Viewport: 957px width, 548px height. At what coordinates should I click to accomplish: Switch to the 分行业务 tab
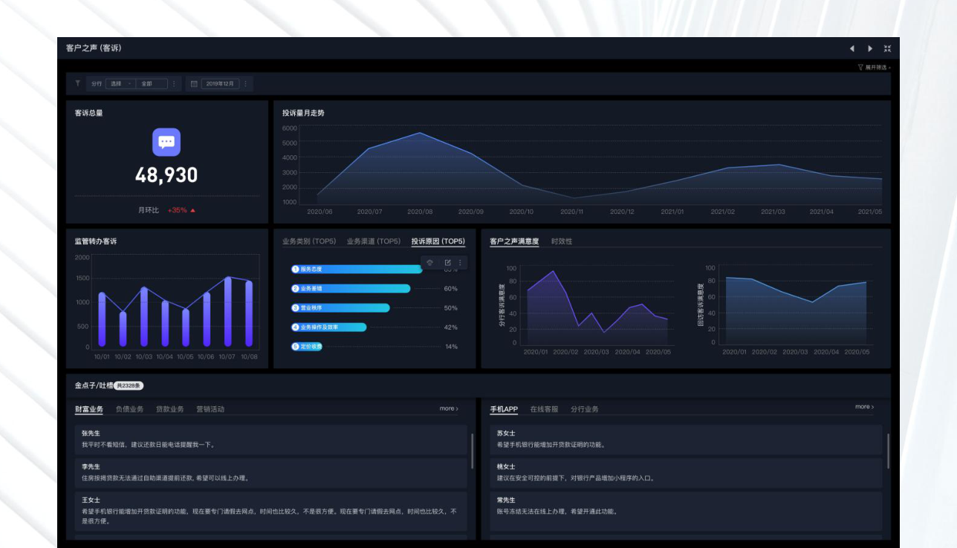click(x=585, y=409)
